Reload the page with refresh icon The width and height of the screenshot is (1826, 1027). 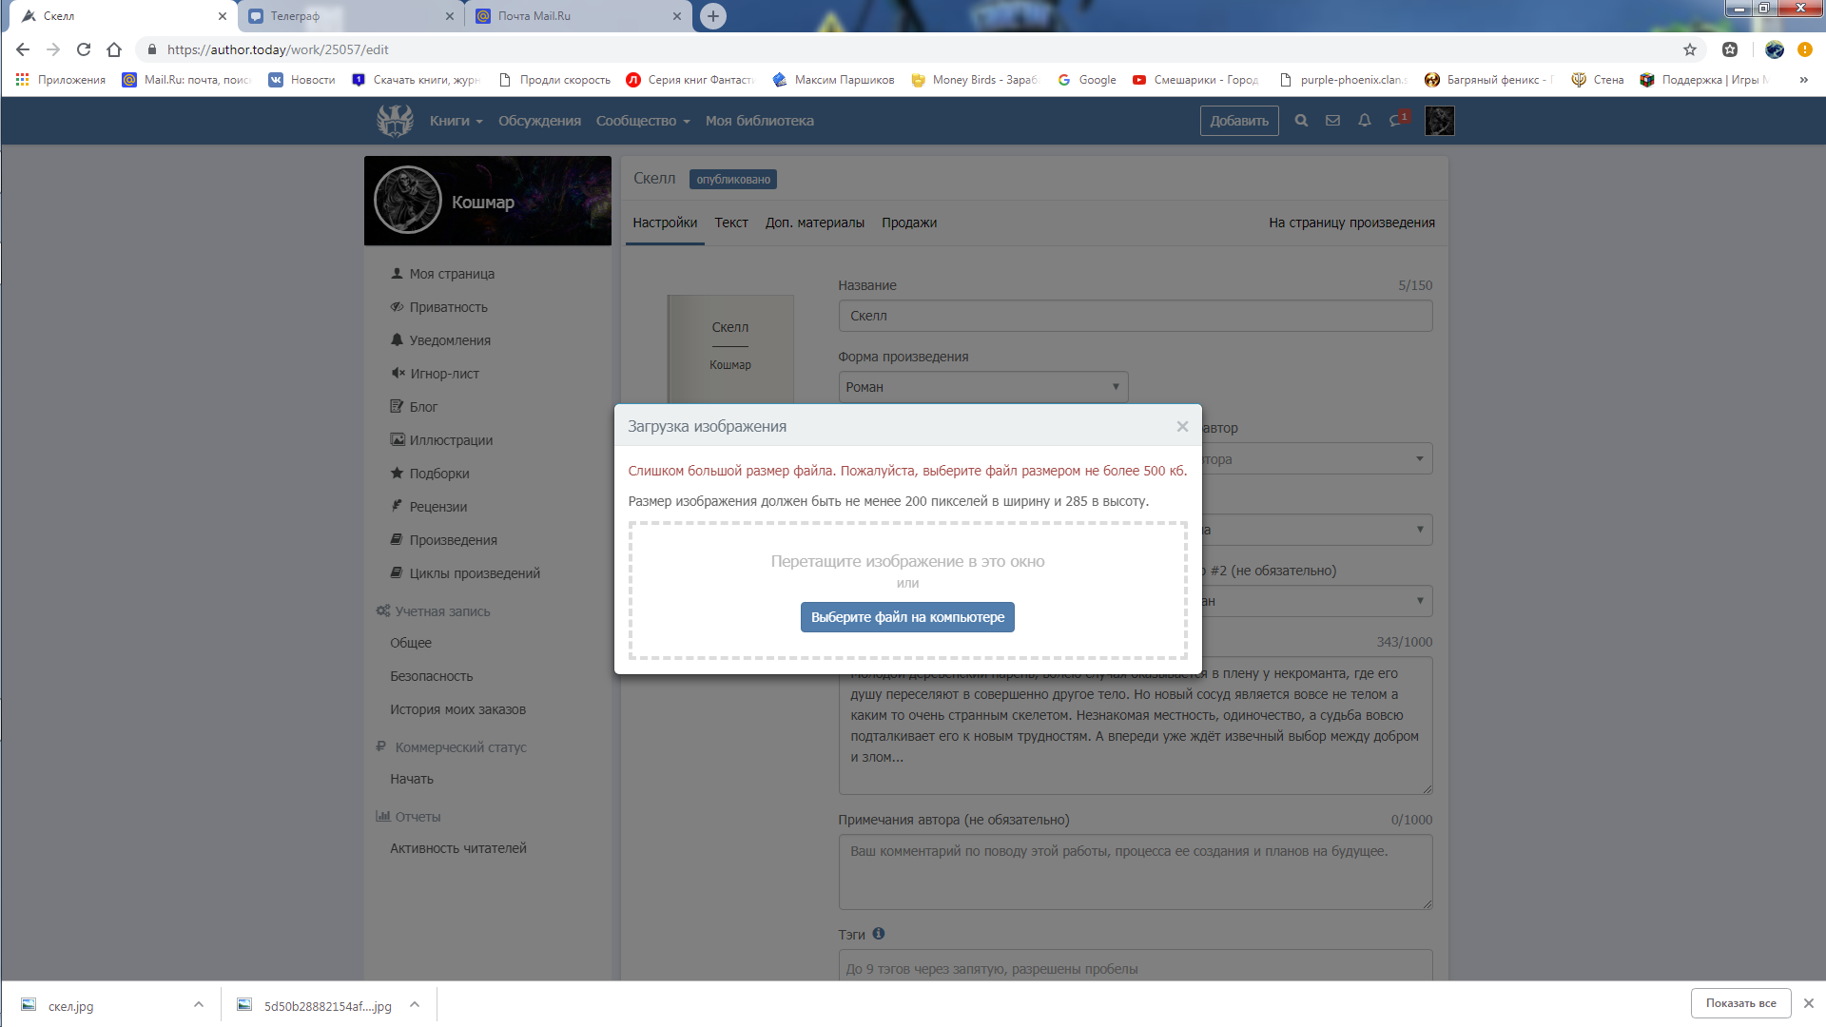(x=84, y=49)
